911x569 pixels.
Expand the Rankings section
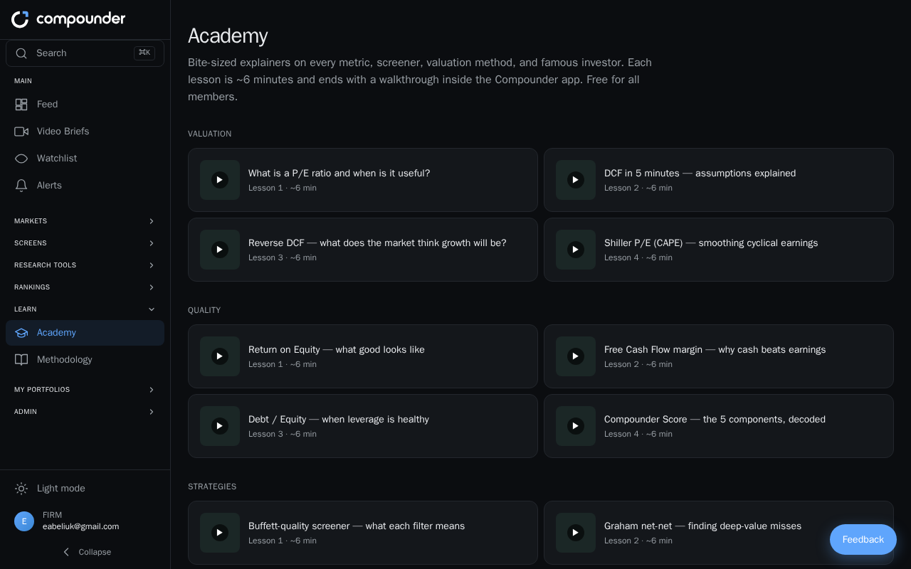click(85, 287)
